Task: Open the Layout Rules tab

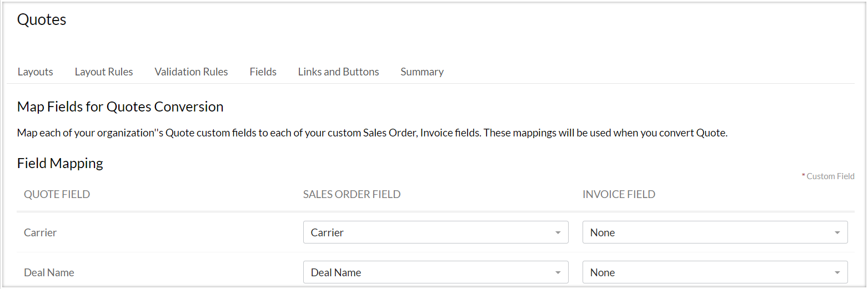Action: [104, 72]
